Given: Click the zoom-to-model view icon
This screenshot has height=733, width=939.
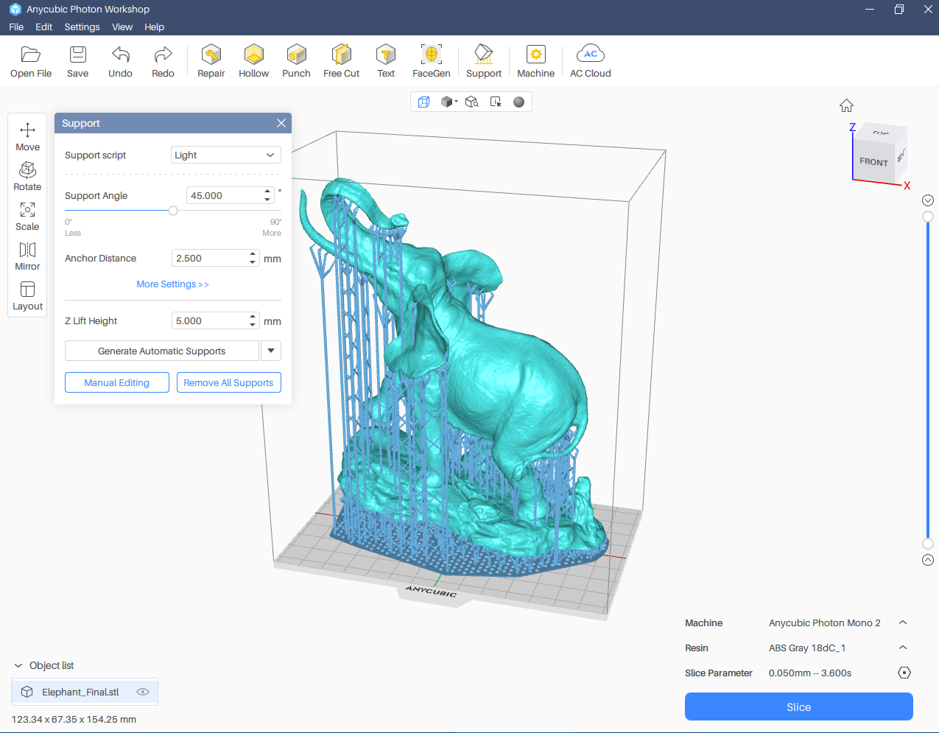Looking at the screenshot, I should click(x=472, y=102).
